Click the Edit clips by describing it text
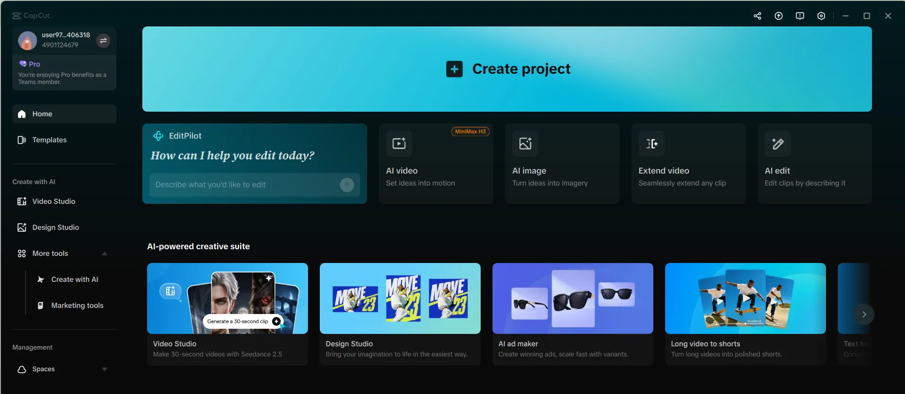The image size is (905, 394). [805, 183]
